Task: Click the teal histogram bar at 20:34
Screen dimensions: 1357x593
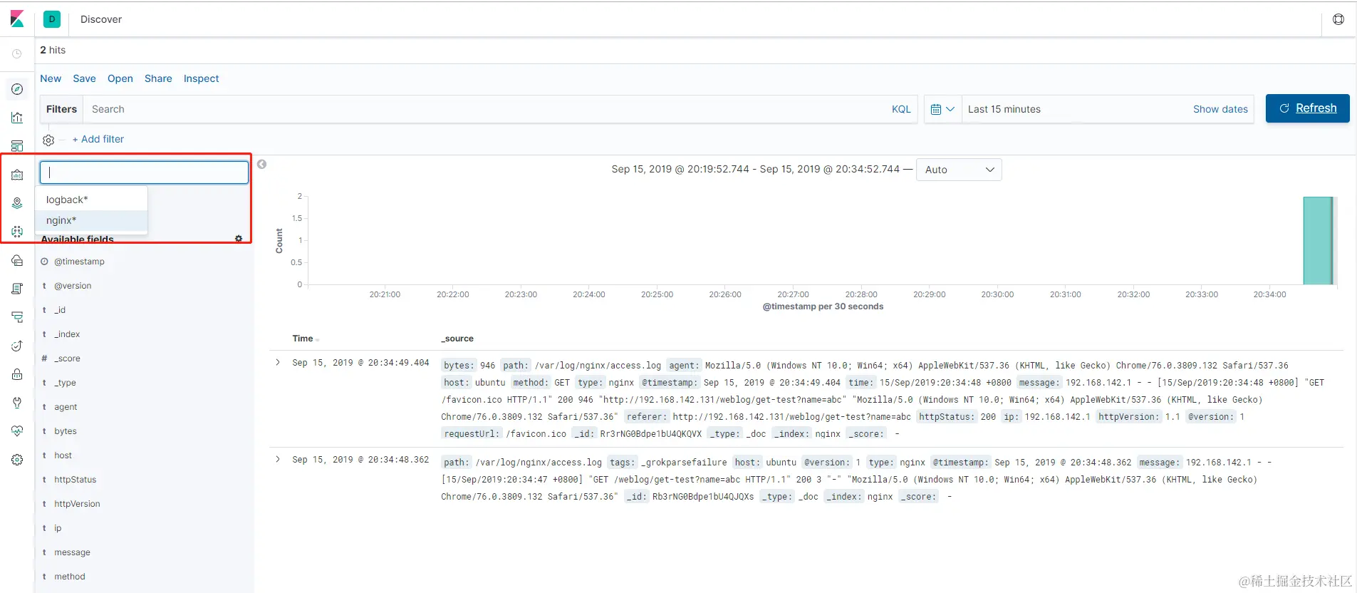Action: (x=1318, y=241)
